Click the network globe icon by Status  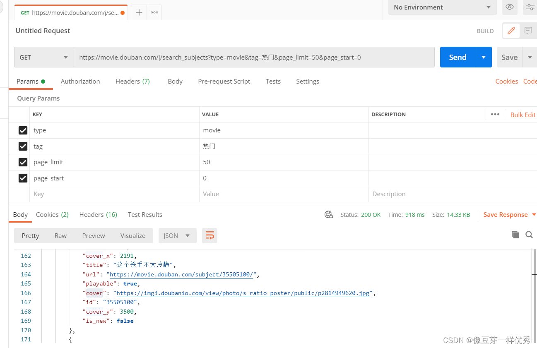click(329, 214)
